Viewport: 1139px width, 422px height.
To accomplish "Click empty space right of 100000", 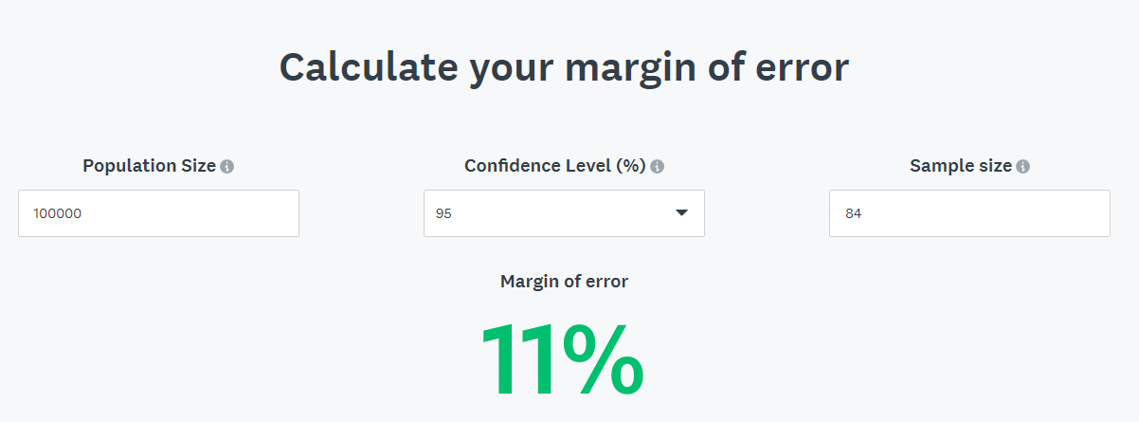I will click(190, 213).
